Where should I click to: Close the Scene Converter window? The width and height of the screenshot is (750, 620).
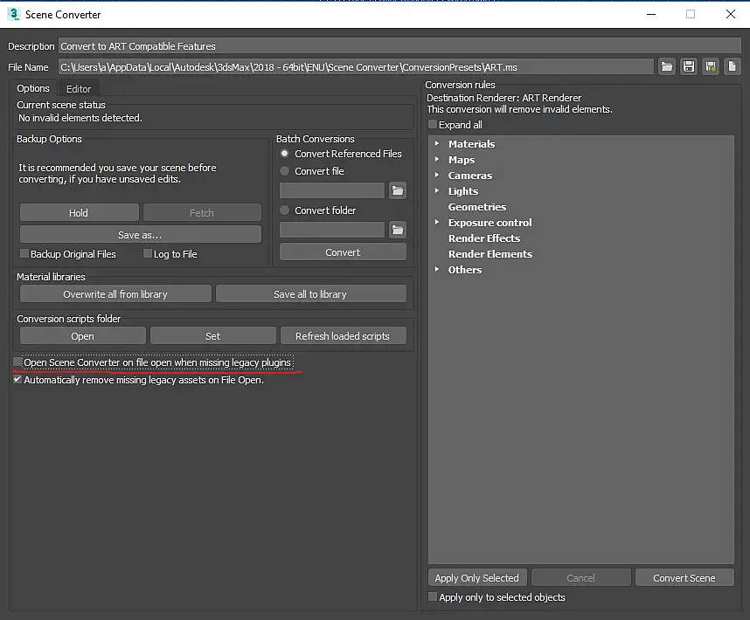731,14
